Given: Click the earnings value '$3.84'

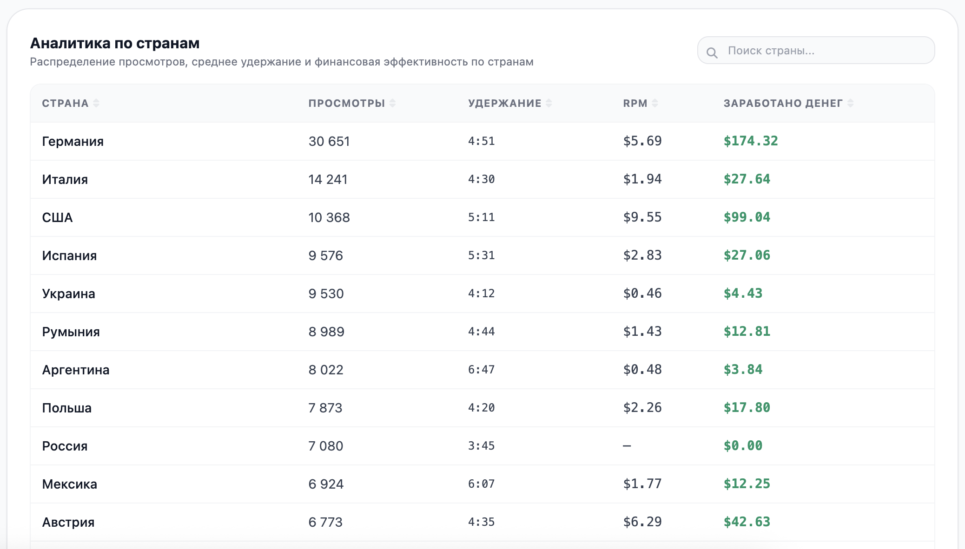Looking at the screenshot, I should (743, 370).
